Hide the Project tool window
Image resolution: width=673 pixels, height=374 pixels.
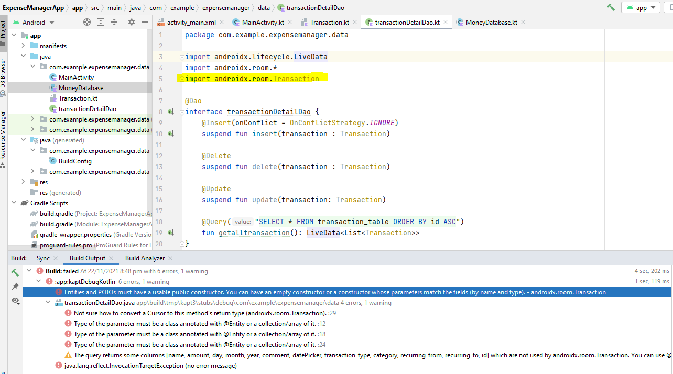click(145, 22)
